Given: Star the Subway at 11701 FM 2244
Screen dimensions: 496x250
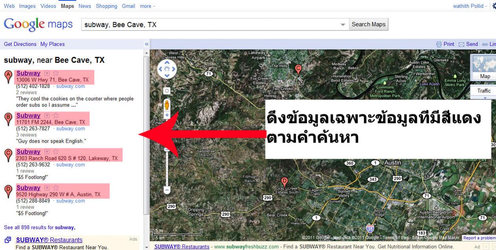Looking at the screenshot, I should click(x=56, y=116).
